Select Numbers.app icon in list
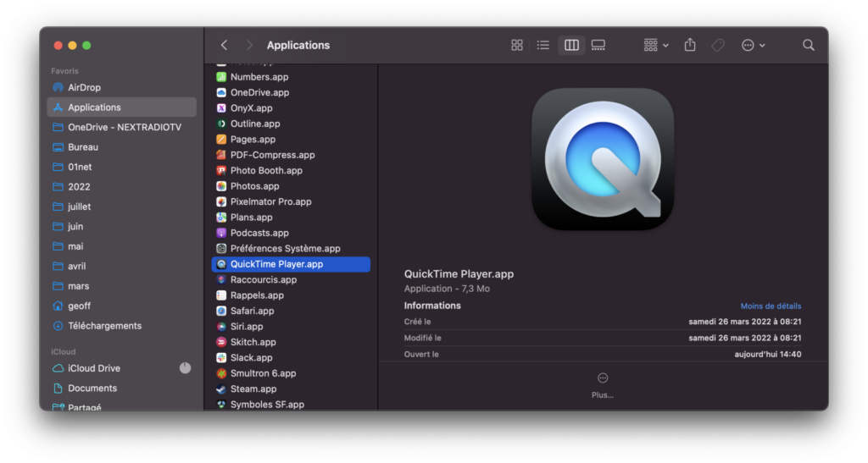Image resolution: width=868 pixels, height=463 pixels. (221, 77)
